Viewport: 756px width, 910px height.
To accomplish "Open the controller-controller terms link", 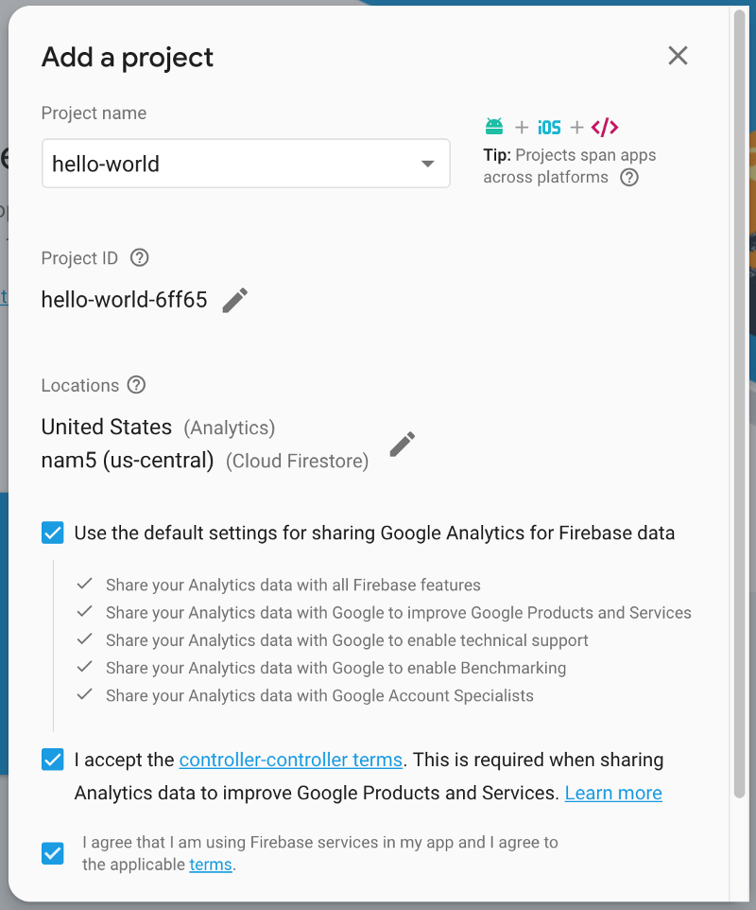I will tap(291, 760).
